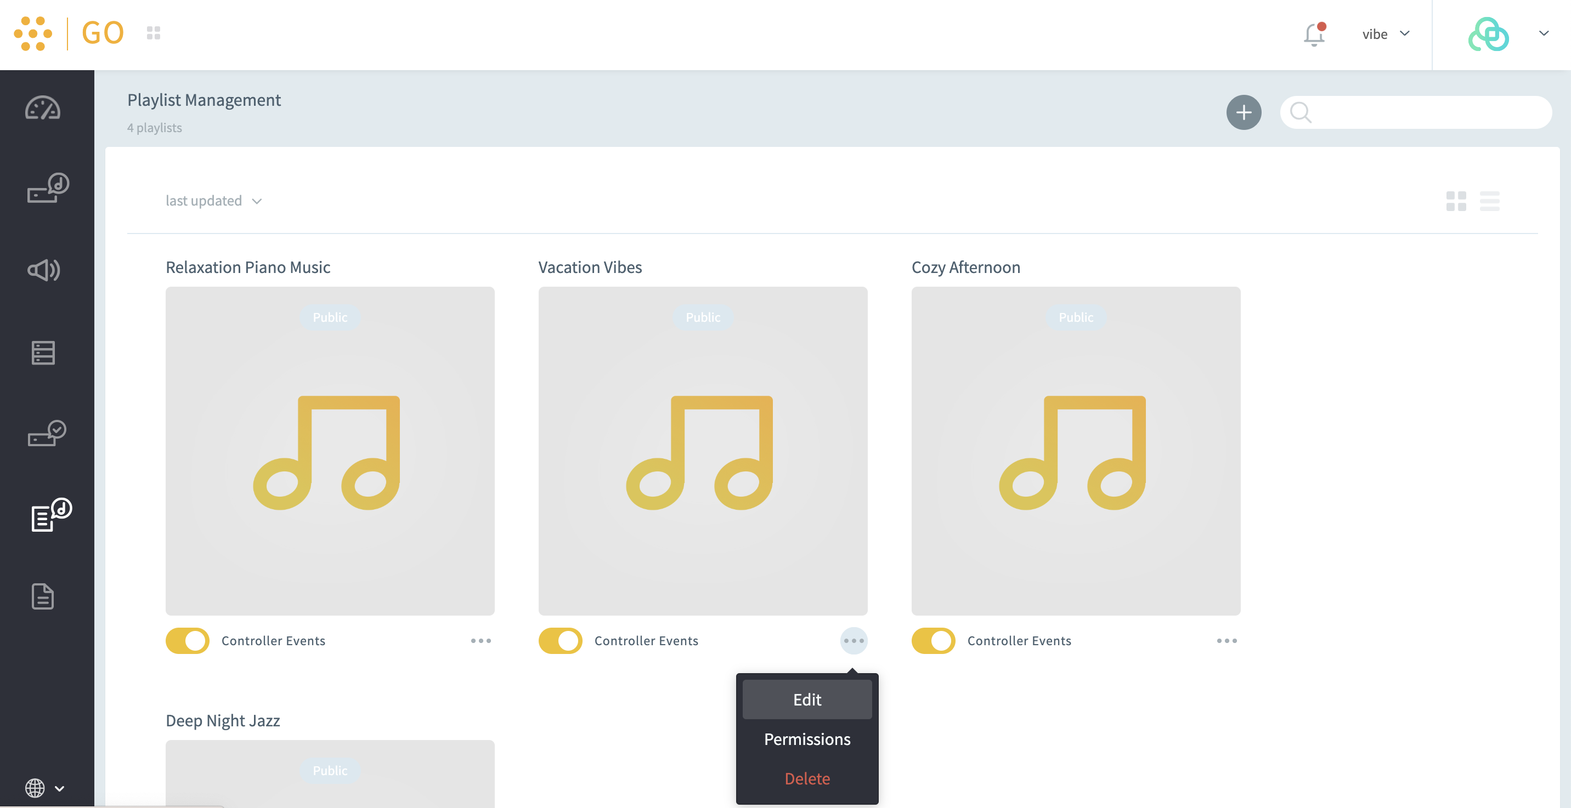Toggle Controller Events for Relaxation Piano Music
1571x808 pixels.
coord(188,640)
